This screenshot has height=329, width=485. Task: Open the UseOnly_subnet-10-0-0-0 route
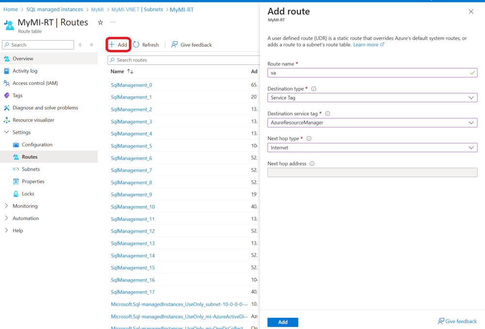pos(179,305)
